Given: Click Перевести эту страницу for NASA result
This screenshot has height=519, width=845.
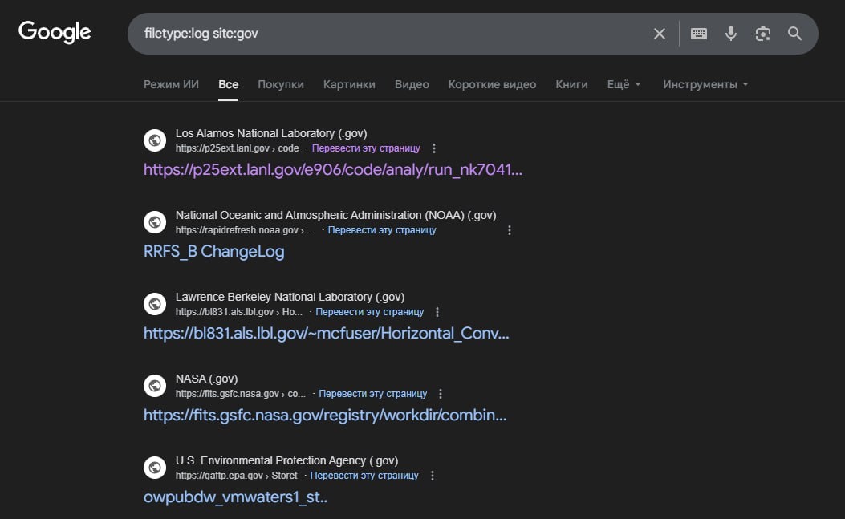Looking at the screenshot, I should [373, 394].
